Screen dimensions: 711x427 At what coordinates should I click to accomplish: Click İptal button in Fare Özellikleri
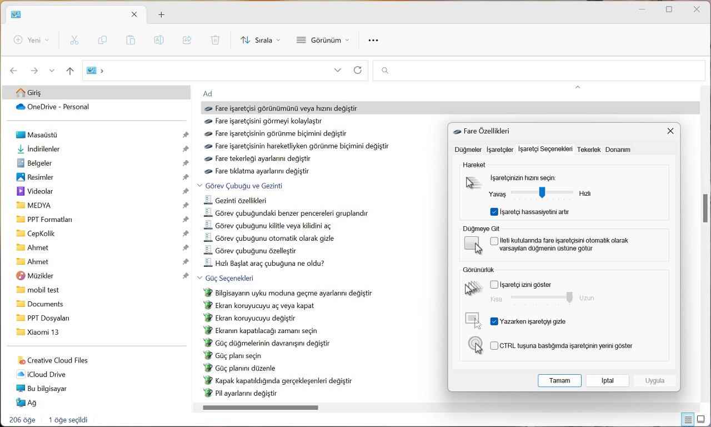pyautogui.click(x=608, y=381)
